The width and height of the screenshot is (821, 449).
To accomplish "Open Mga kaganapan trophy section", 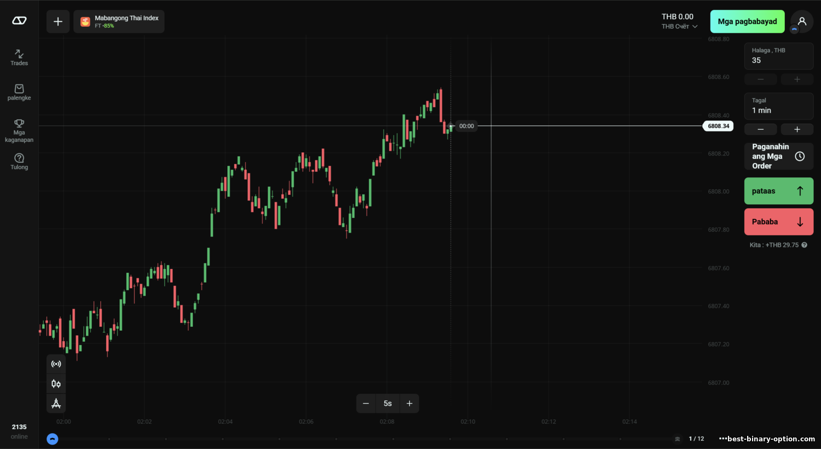I will pyautogui.click(x=19, y=131).
